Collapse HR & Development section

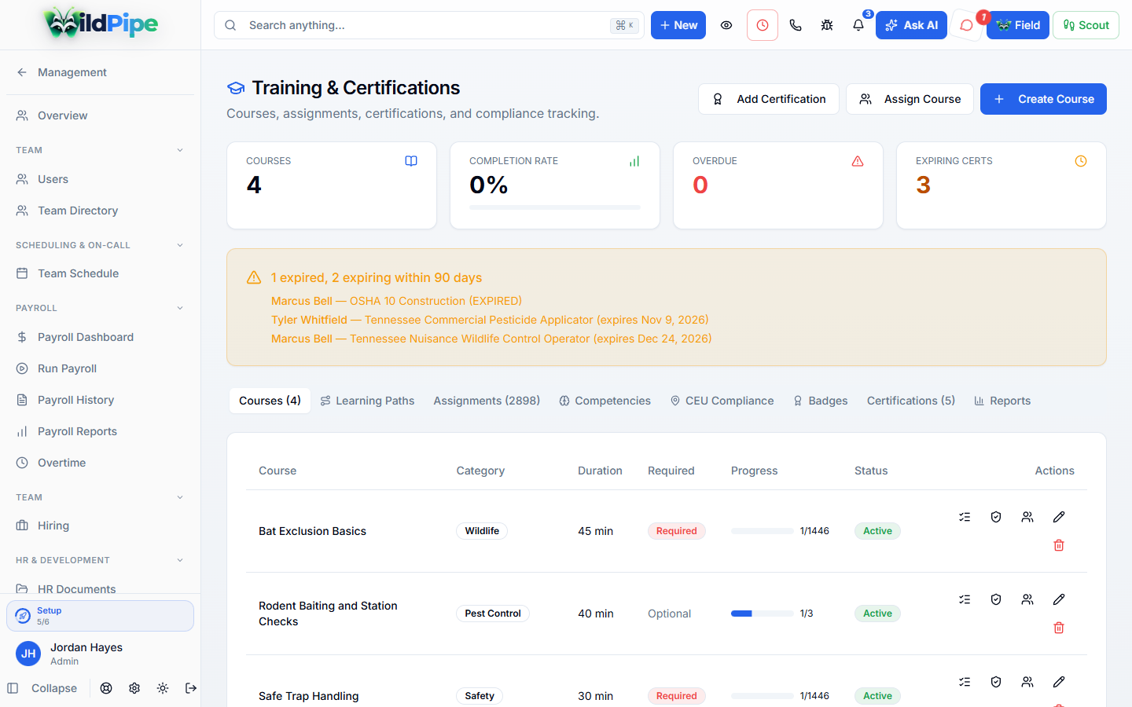(180, 560)
